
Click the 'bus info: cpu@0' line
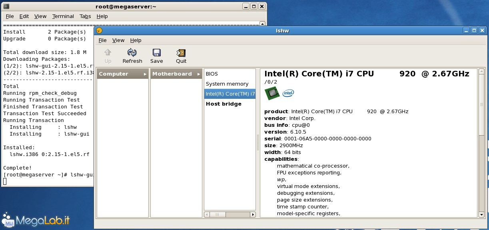287,125
